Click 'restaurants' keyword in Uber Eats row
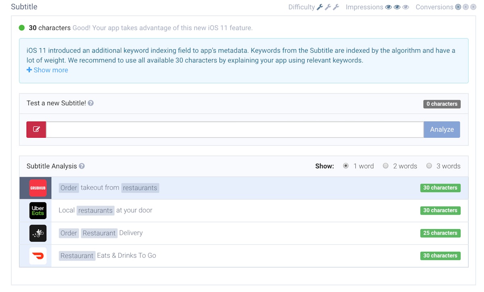Viewport: 484px width, 292px height. (x=96, y=210)
